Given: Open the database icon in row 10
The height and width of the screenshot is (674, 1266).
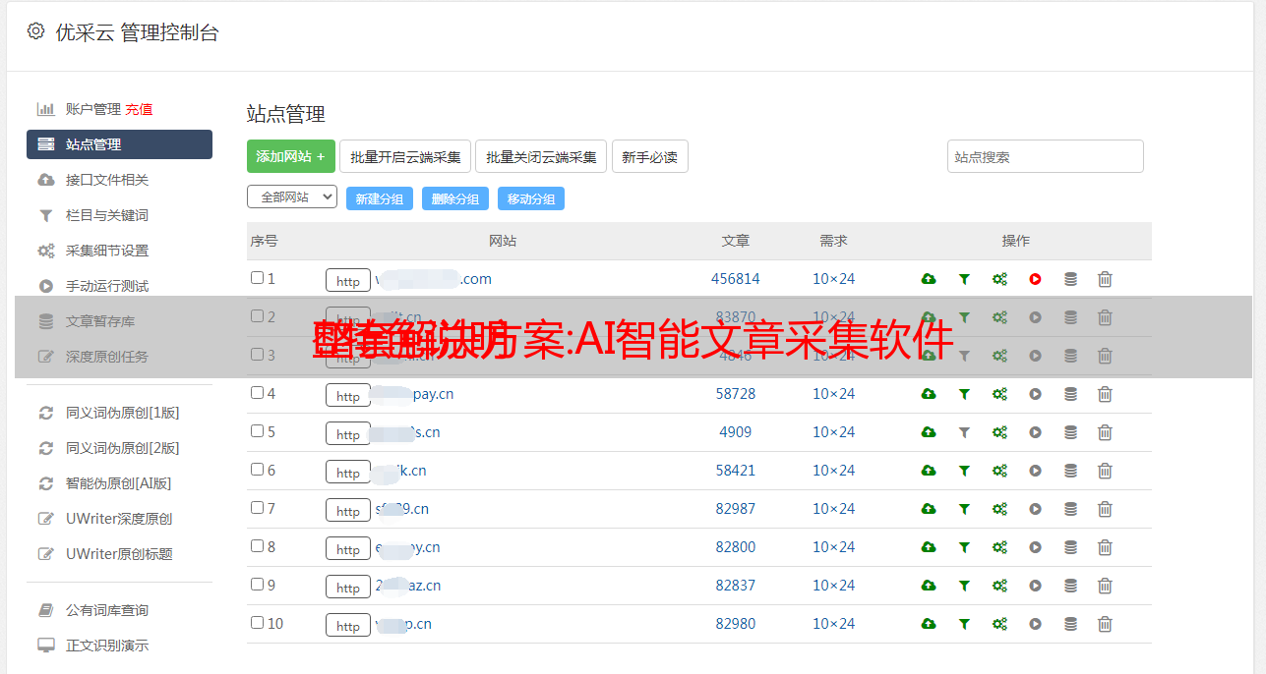Looking at the screenshot, I should tap(1070, 624).
